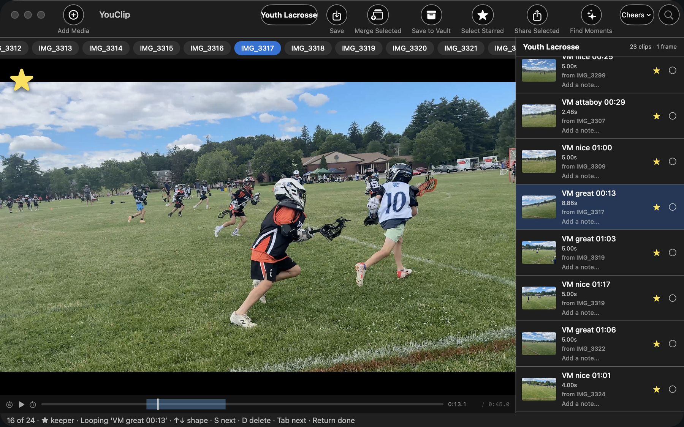
Task: Unstar the VM great 01:03 clip
Action: pos(657,253)
